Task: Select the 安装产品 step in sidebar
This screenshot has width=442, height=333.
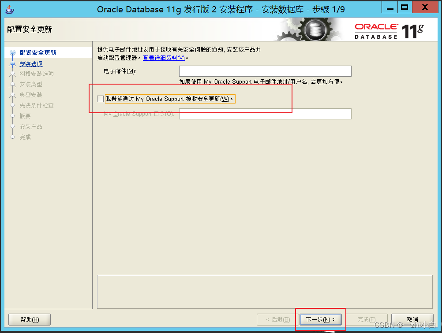Action: coord(13,126)
